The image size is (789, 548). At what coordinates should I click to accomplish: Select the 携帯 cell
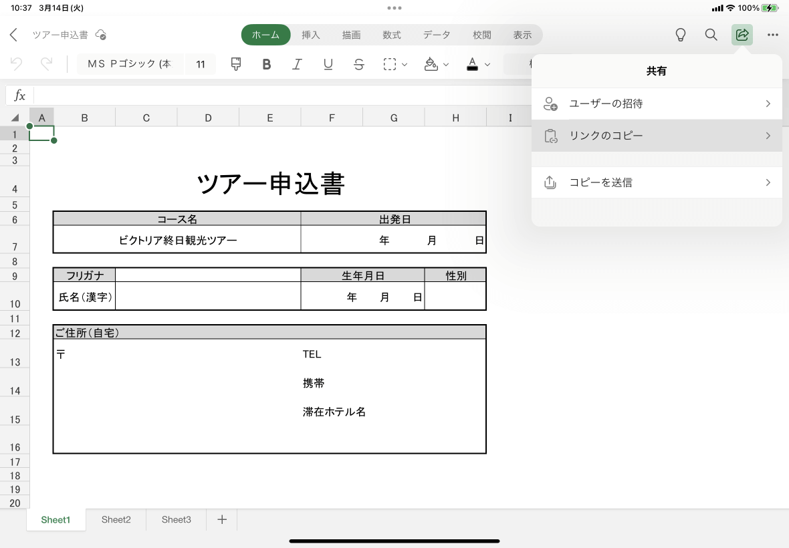(x=314, y=383)
